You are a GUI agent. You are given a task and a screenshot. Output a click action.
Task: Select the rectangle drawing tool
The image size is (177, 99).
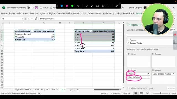97,6
